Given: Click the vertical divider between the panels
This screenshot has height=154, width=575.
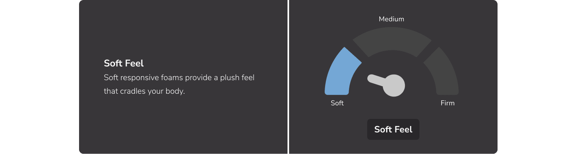Looking at the screenshot, I should pos(288,77).
